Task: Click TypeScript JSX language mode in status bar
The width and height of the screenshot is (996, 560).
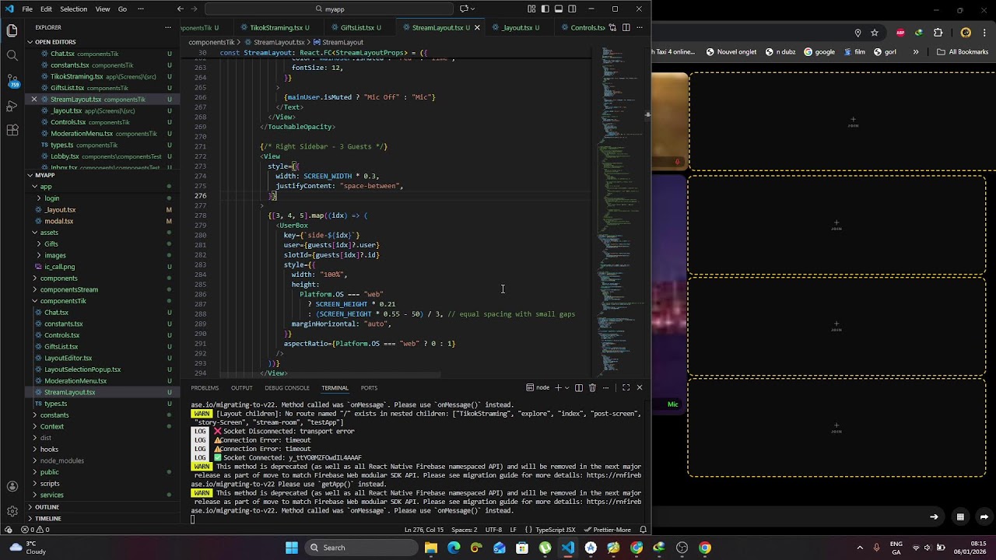Action: [555, 530]
